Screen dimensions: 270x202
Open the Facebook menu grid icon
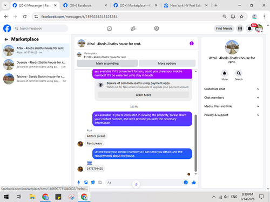point(240,29)
